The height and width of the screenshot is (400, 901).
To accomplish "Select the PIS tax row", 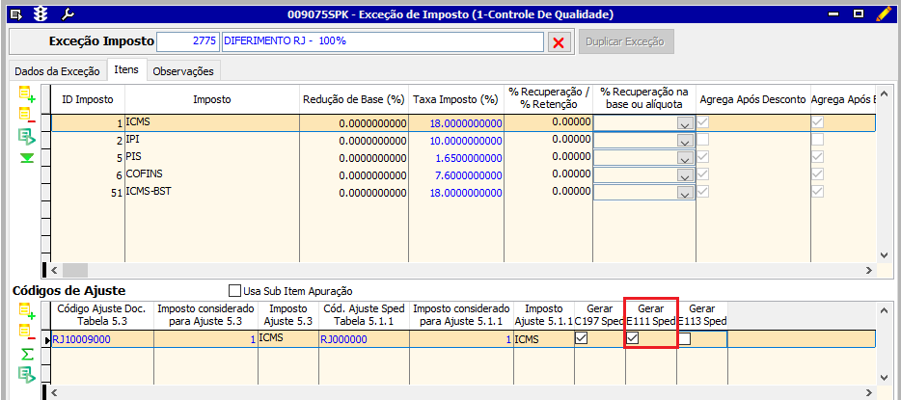I will pos(463,158).
